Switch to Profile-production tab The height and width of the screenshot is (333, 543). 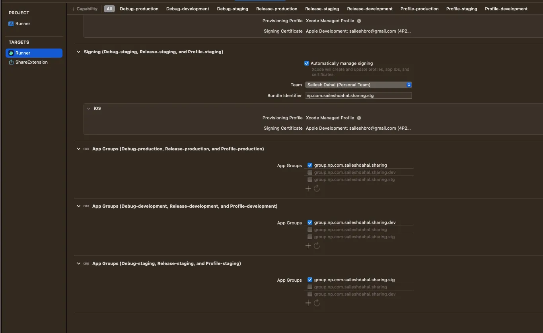pos(420,9)
